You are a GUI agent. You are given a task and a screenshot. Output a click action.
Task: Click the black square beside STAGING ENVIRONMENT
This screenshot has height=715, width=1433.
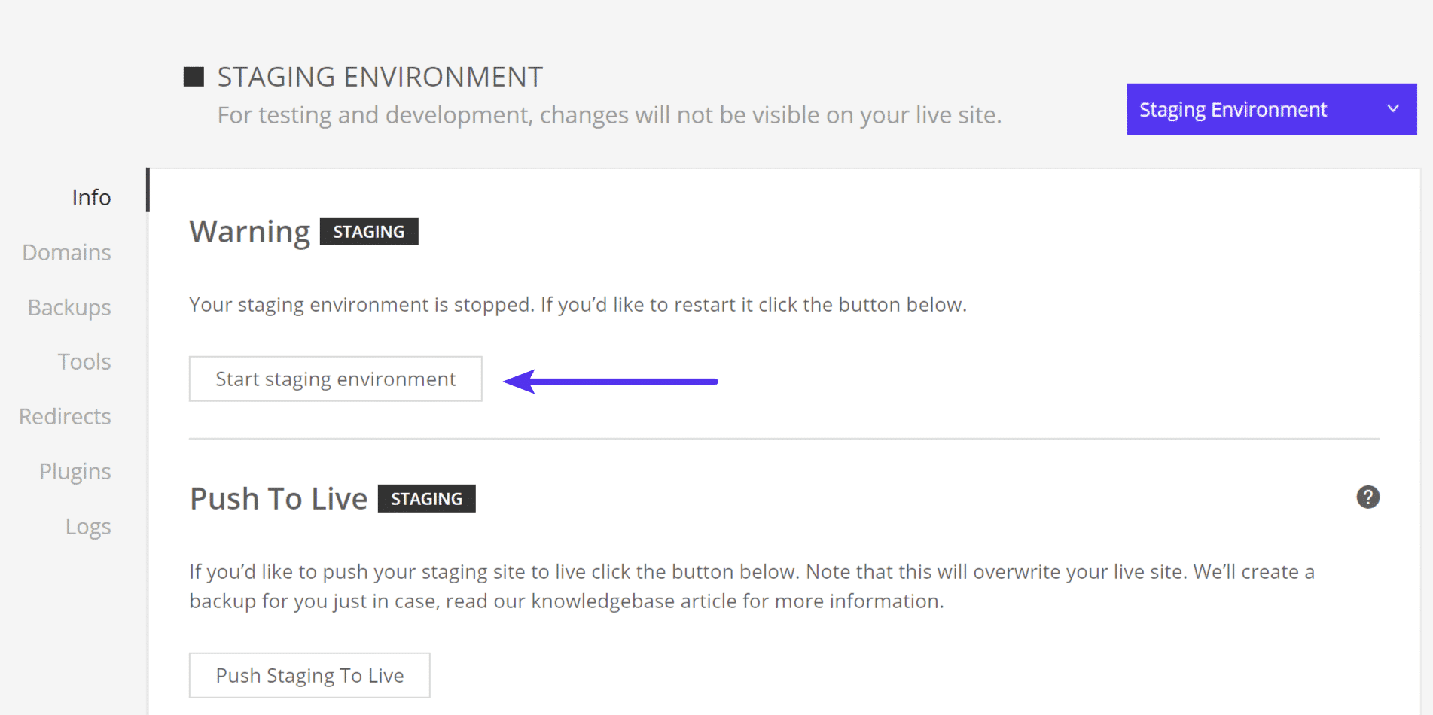coord(194,77)
